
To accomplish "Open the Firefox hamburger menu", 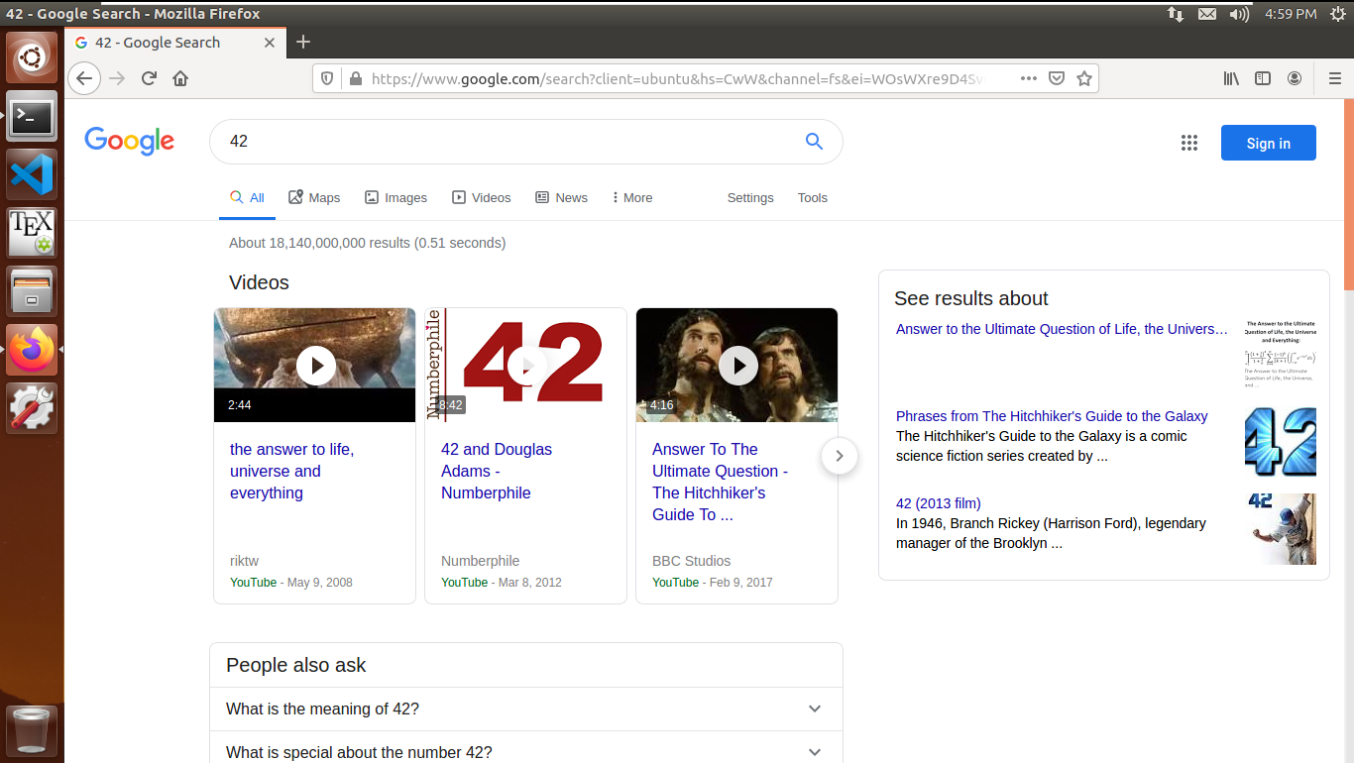I will [x=1334, y=78].
